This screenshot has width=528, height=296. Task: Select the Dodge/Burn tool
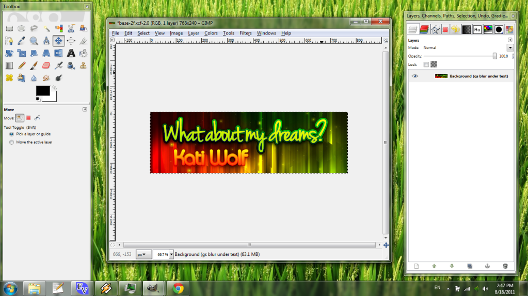click(59, 78)
